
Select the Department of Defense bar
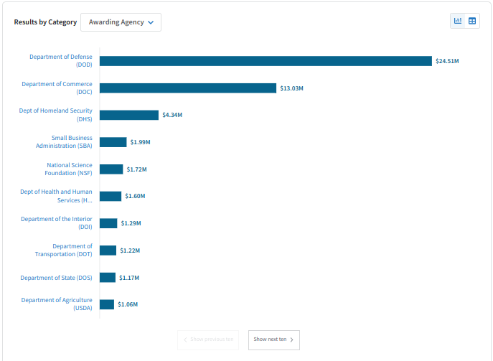click(266, 61)
